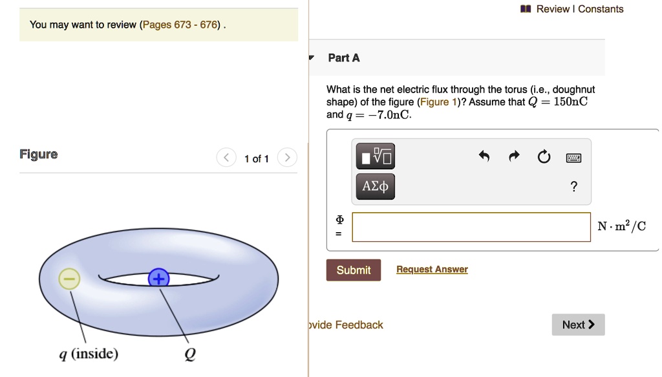This screenshot has height=377, width=662.
Task: Click the Review book icon
Action: coord(526,9)
